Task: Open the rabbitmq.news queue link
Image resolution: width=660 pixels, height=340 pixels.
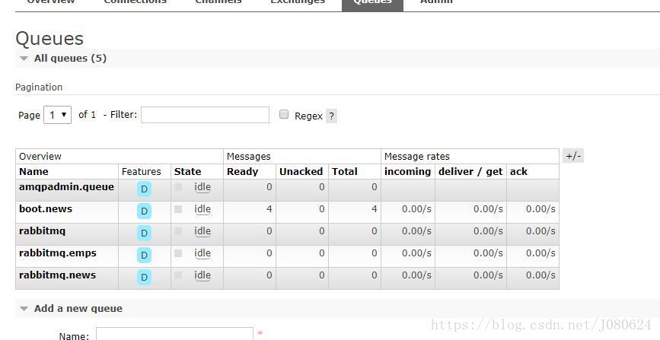Action: click(57, 275)
